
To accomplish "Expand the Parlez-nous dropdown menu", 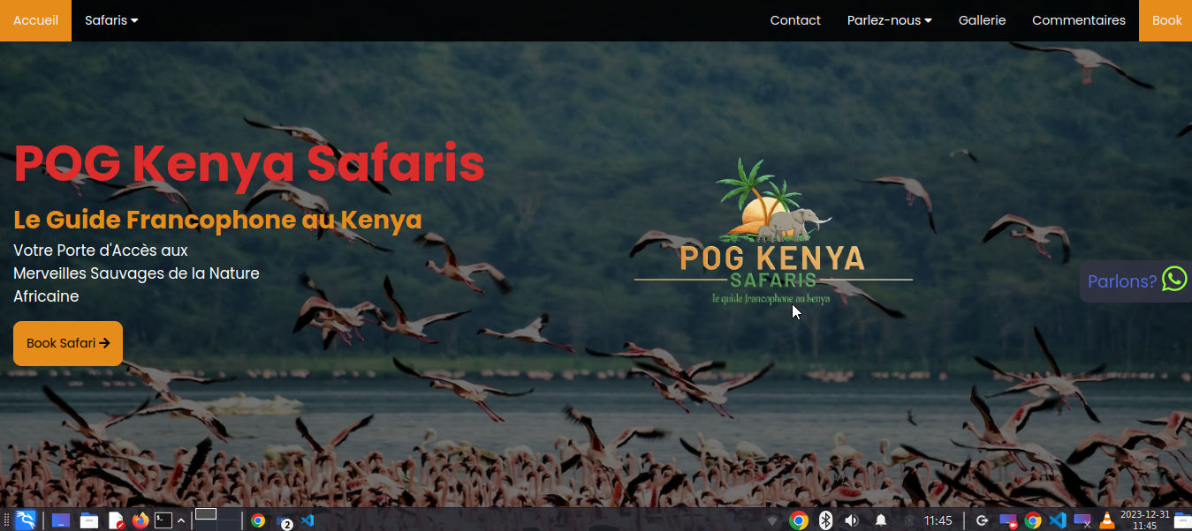I will pyautogui.click(x=890, y=20).
